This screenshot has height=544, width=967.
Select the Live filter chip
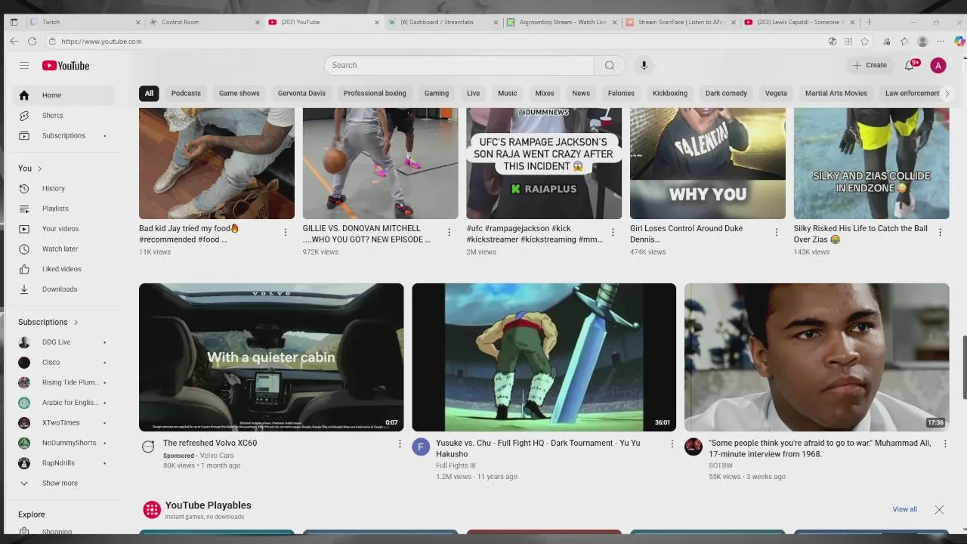[x=473, y=94]
